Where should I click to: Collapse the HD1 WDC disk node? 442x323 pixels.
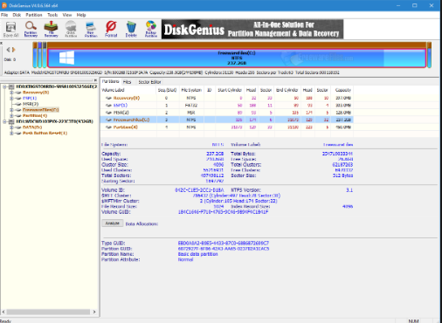[x=4, y=121]
